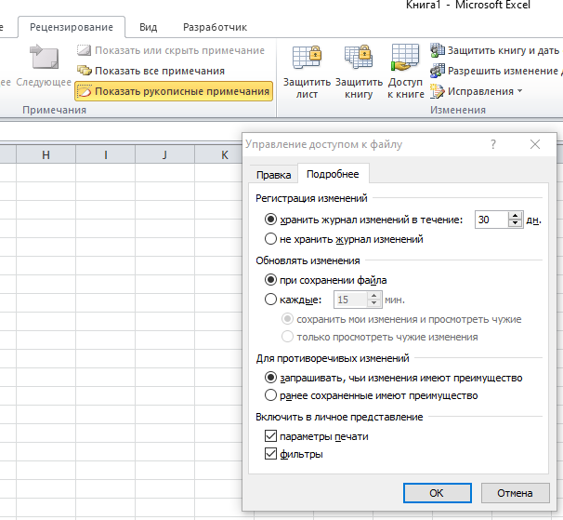Uncheck 'параметры печати' checkbox
This screenshot has height=520, width=563.
(271, 436)
